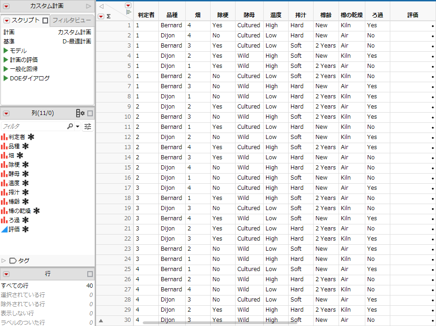Click the scroll-up triangle at bottom of row numbers

point(101,320)
